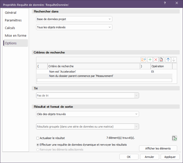Open the 'Clés des objets trouvés' dropdown

click(x=87, y=114)
